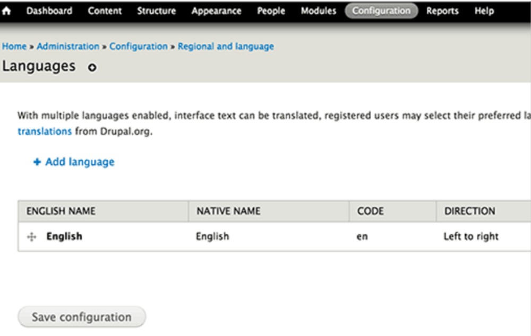Open the Modules page
531x336 pixels.
318,11
